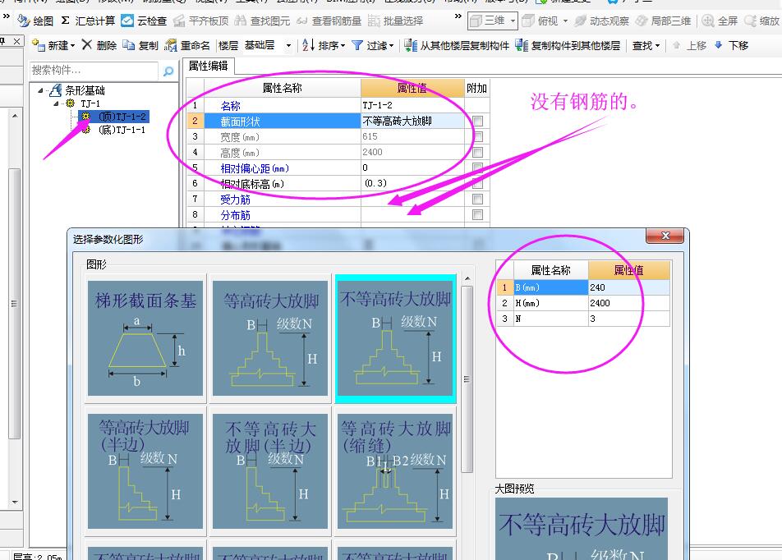This screenshot has width=782, height=560.
Task: Toggle 高度(mm) row 附加 checkbox
Action: point(478,152)
